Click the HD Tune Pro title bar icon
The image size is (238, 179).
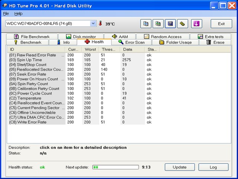pos(5,6)
